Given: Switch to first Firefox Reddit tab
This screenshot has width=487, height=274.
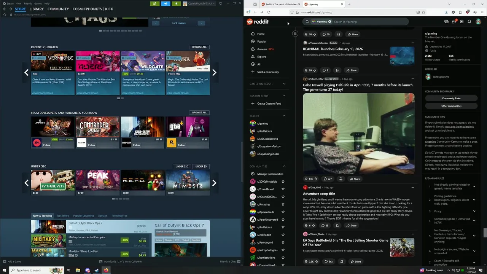Looking at the screenshot, I should pyautogui.click(x=280, y=4).
